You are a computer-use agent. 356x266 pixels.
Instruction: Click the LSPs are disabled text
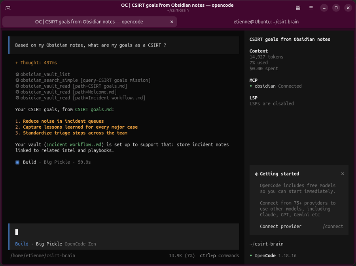click(271, 103)
